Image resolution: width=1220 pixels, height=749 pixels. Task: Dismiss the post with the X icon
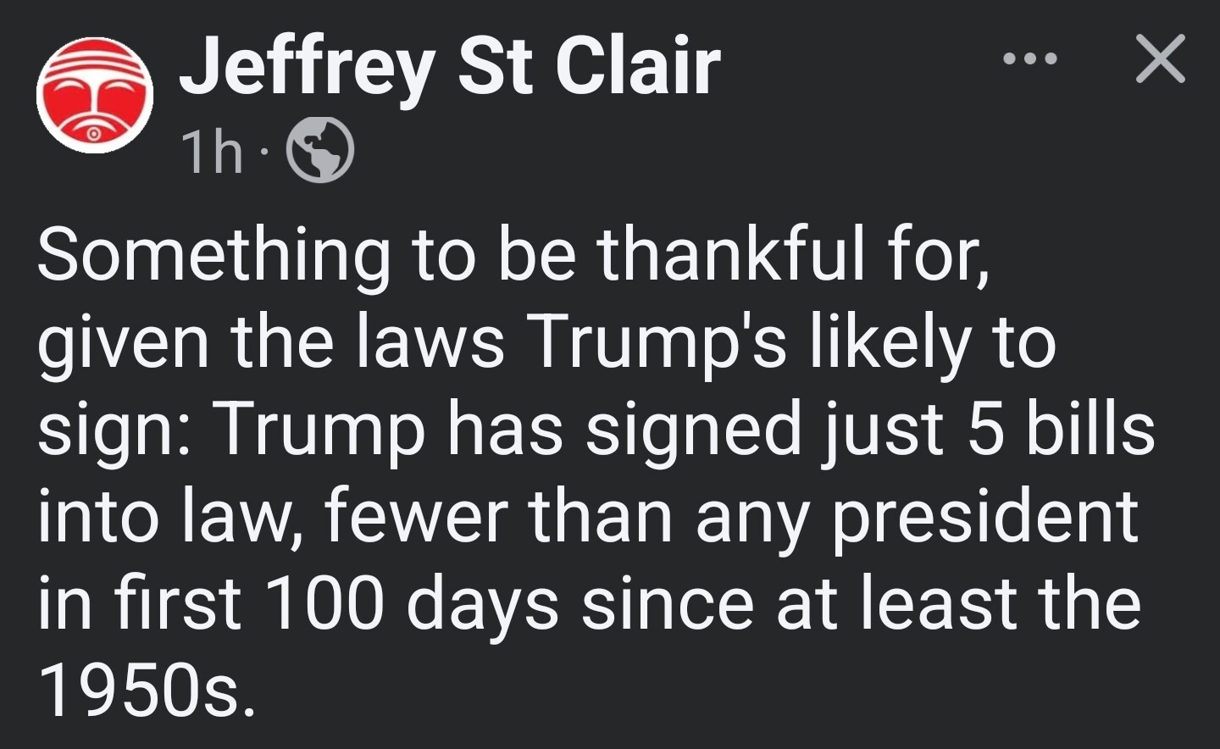click(1160, 59)
